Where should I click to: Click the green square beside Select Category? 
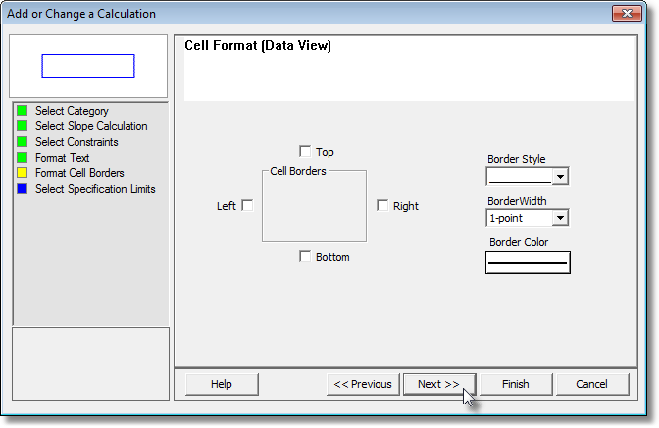[23, 111]
